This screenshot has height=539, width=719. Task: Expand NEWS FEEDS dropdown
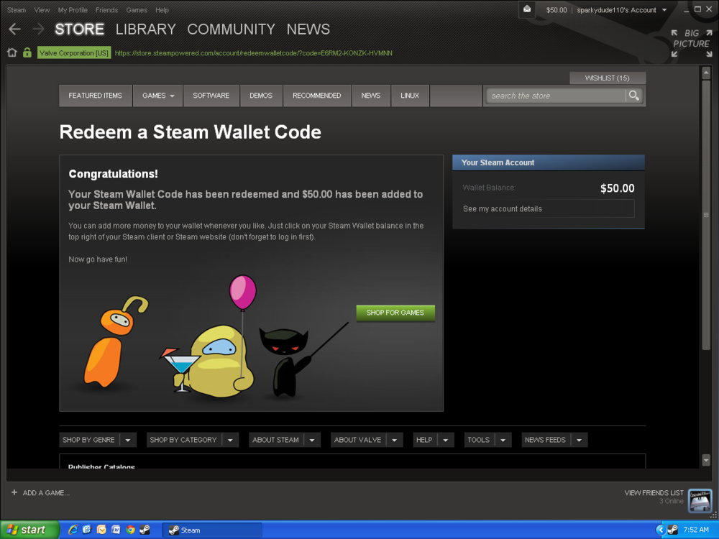554,440
